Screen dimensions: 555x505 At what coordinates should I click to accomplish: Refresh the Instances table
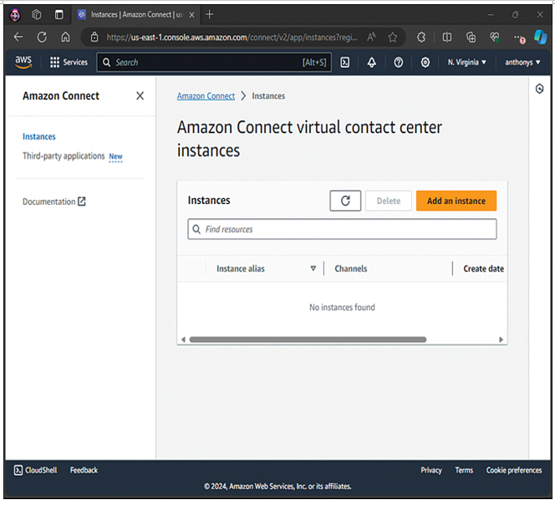345,201
